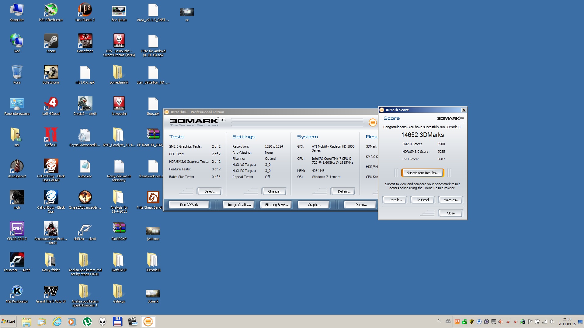Select the Komputer desktop icon
Viewport: 584px width, 328px height.
tap(17, 13)
